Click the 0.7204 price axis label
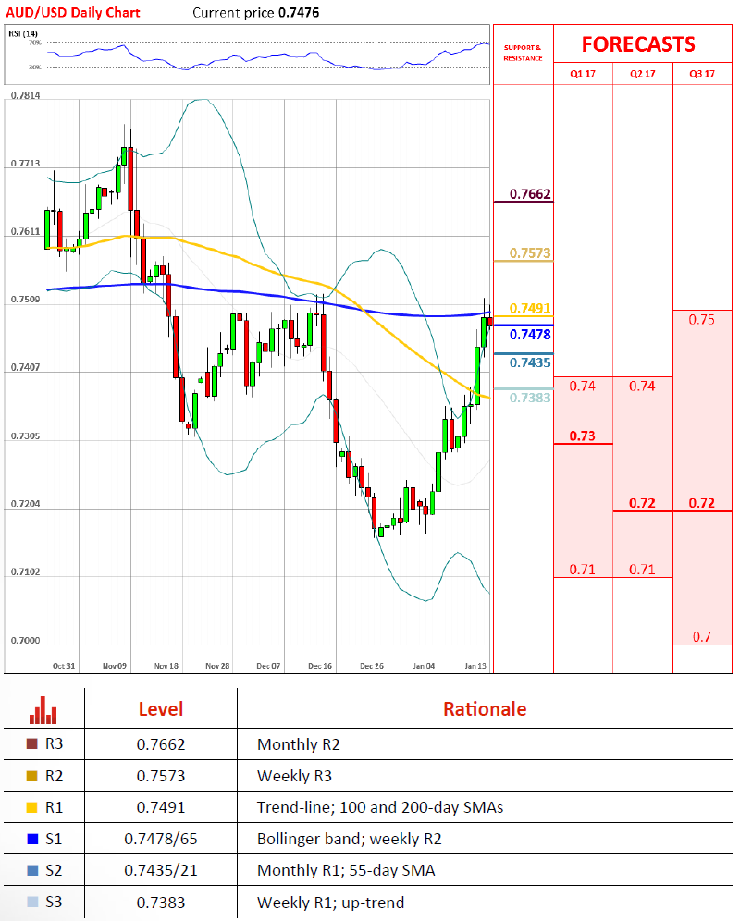Viewport: 740px width, 921px height. click(x=26, y=503)
